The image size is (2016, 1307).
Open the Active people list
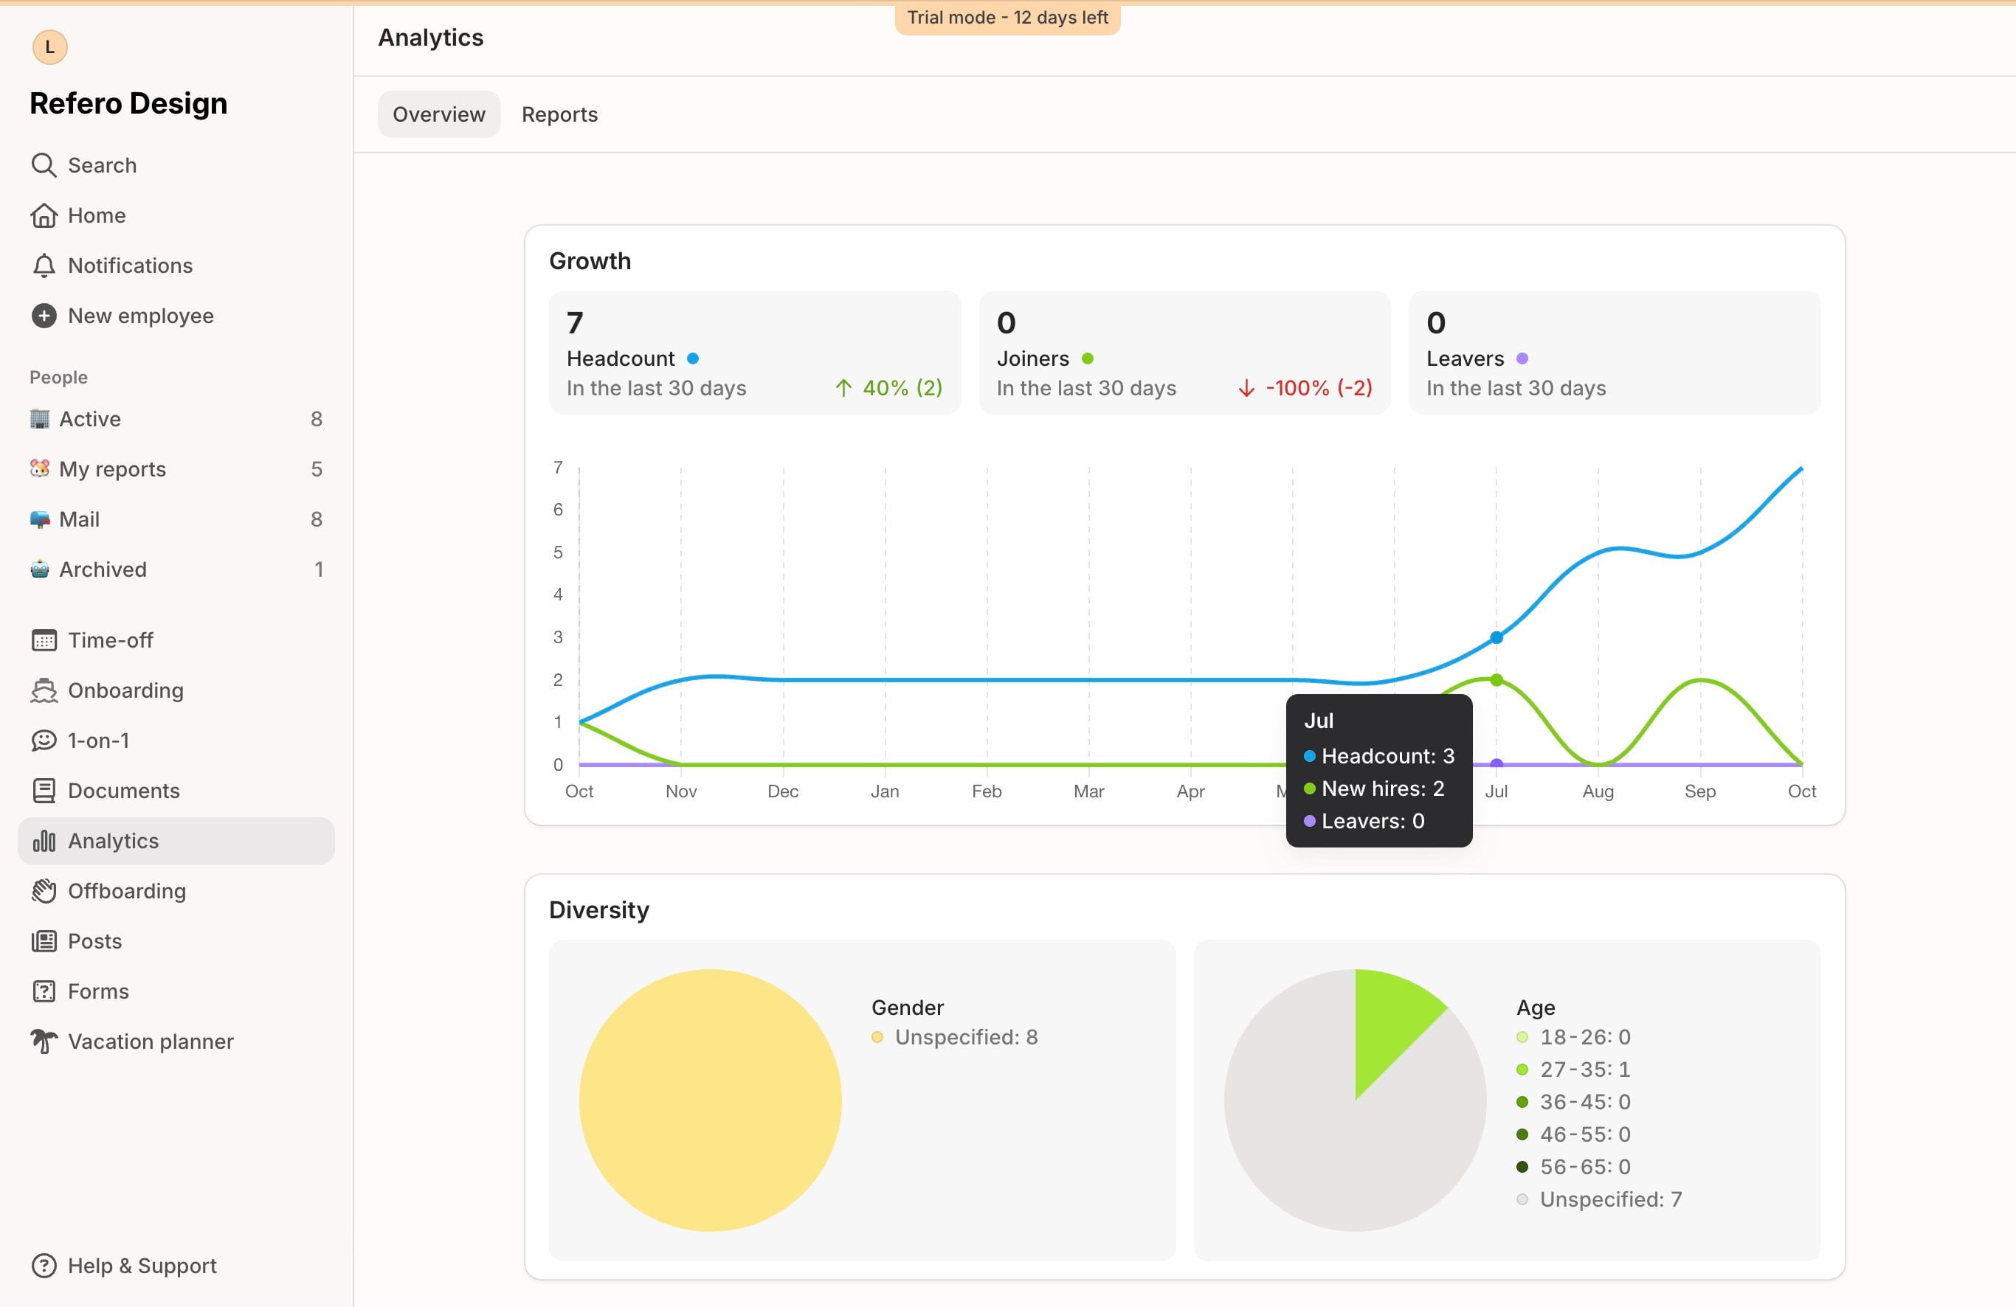[90, 419]
